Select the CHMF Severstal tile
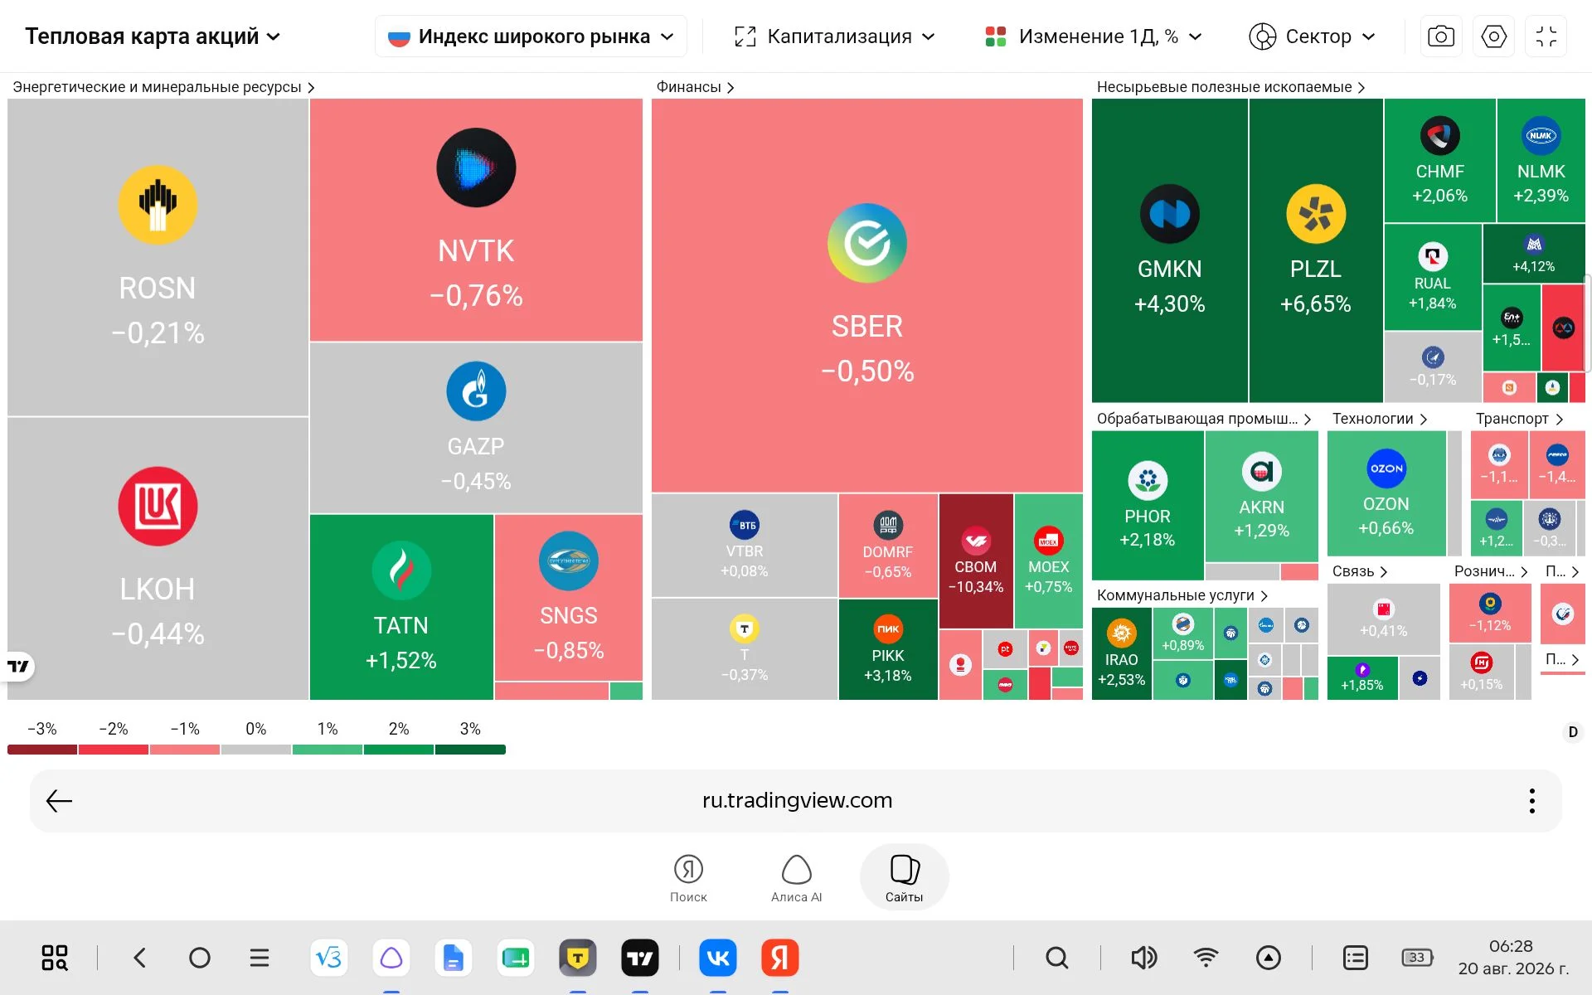Viewport: 1592px width, 995px height. (1440, 161)
